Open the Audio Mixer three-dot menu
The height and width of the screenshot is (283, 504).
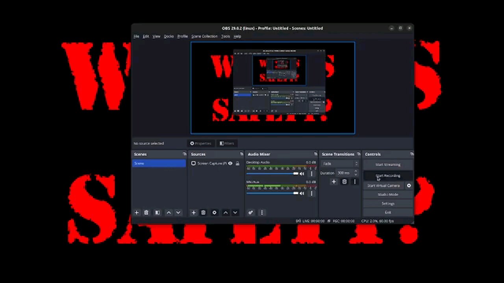point(262,213)
